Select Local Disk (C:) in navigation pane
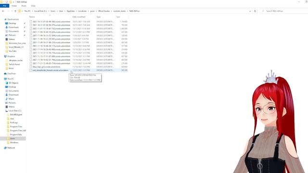Image resolution: width=308 pixels, height=173 pixels. coord(15,111)
